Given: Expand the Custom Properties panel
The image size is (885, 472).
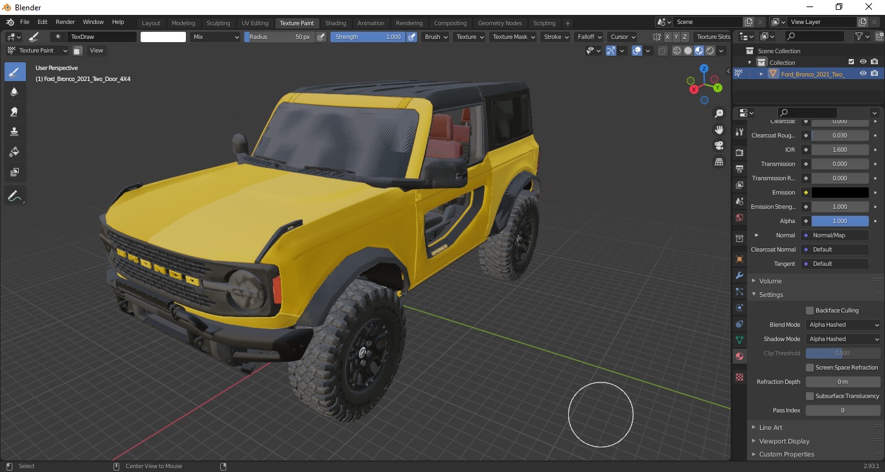Looking at the screenshot, I should (787, 454).
